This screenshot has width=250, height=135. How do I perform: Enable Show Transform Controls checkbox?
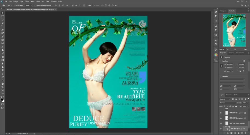click(35, 5)
